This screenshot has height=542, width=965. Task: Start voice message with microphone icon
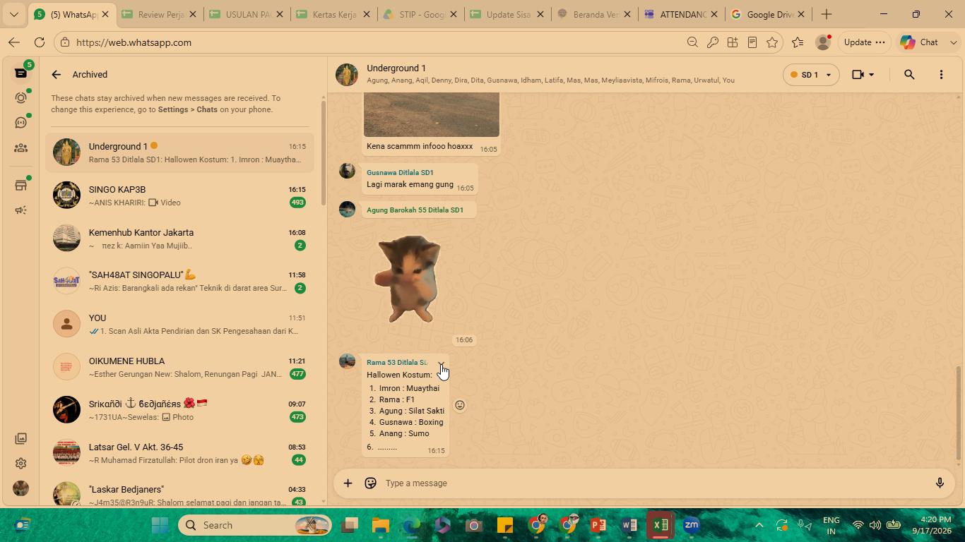[x=940, y=483]
